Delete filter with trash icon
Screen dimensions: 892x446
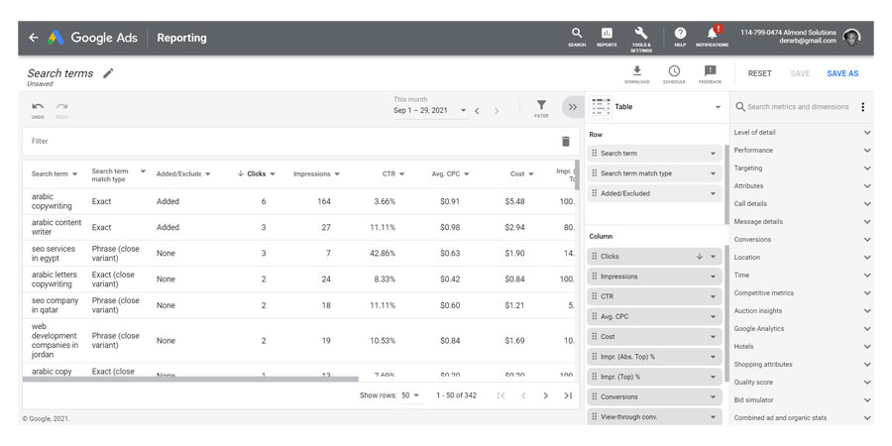pyautogui.click(x=566, y=141)
